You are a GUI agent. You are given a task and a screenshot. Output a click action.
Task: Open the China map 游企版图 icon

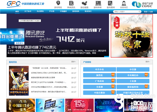(84, 3)
